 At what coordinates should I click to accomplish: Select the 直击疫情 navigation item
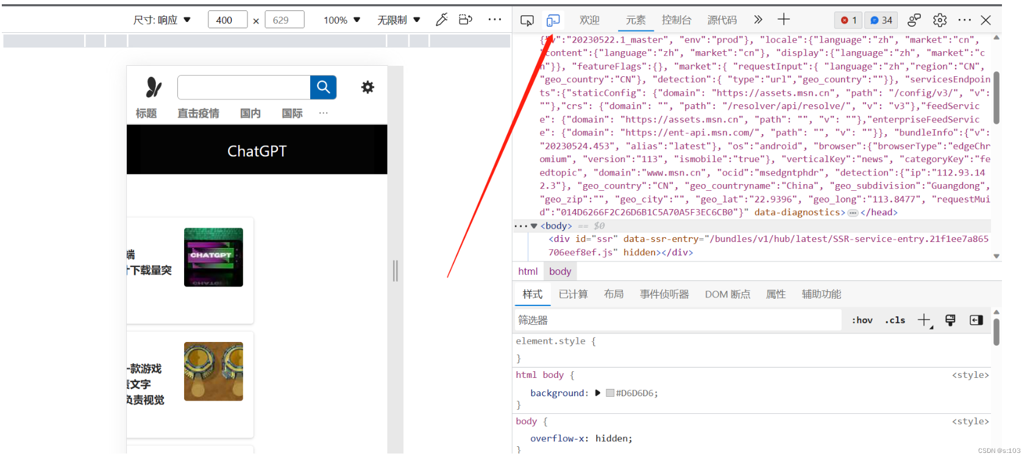(x=198, y=113)
